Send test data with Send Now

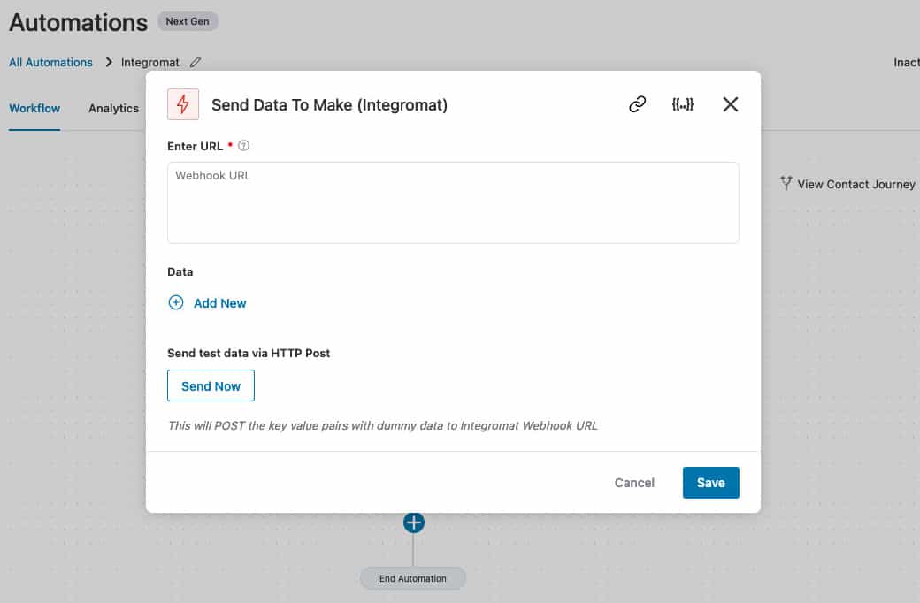211,386
